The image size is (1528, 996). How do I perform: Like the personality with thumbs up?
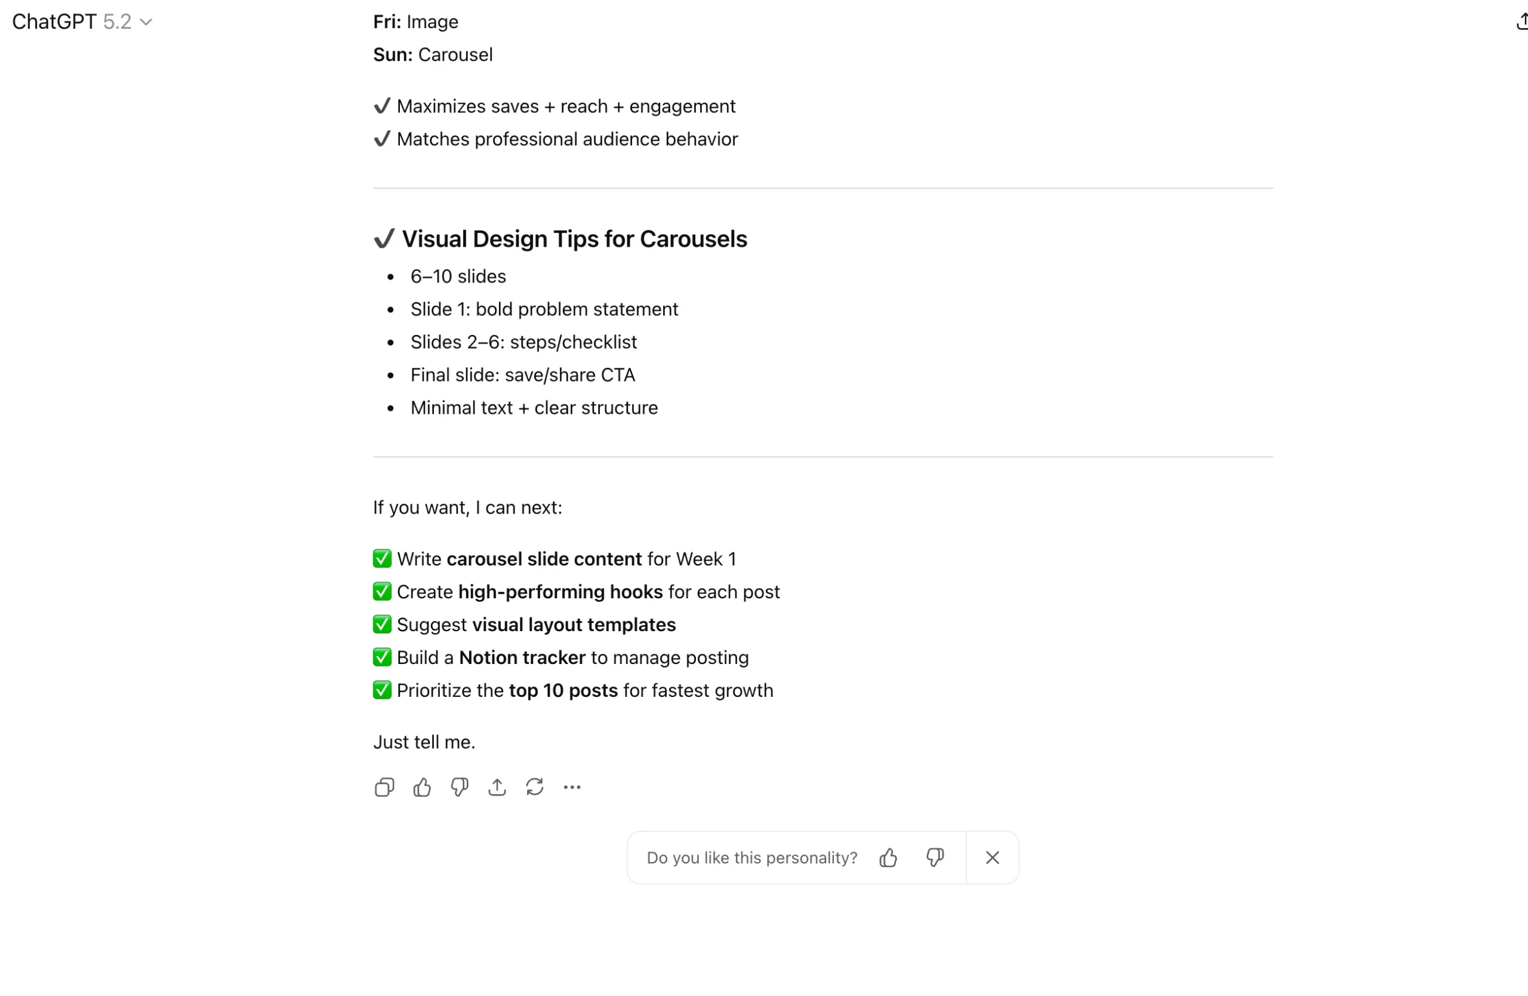pyautogui.click(x=889, y=858)
